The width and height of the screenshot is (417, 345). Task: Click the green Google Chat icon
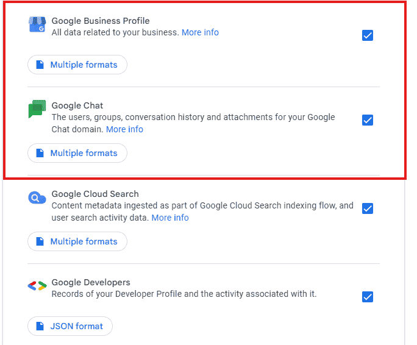pos(37,110)
